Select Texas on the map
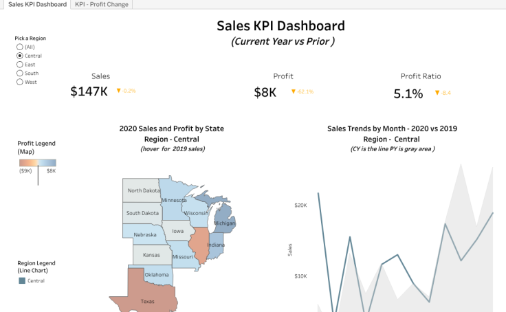This screenshot has height=312, width=506. coord(147,297)
